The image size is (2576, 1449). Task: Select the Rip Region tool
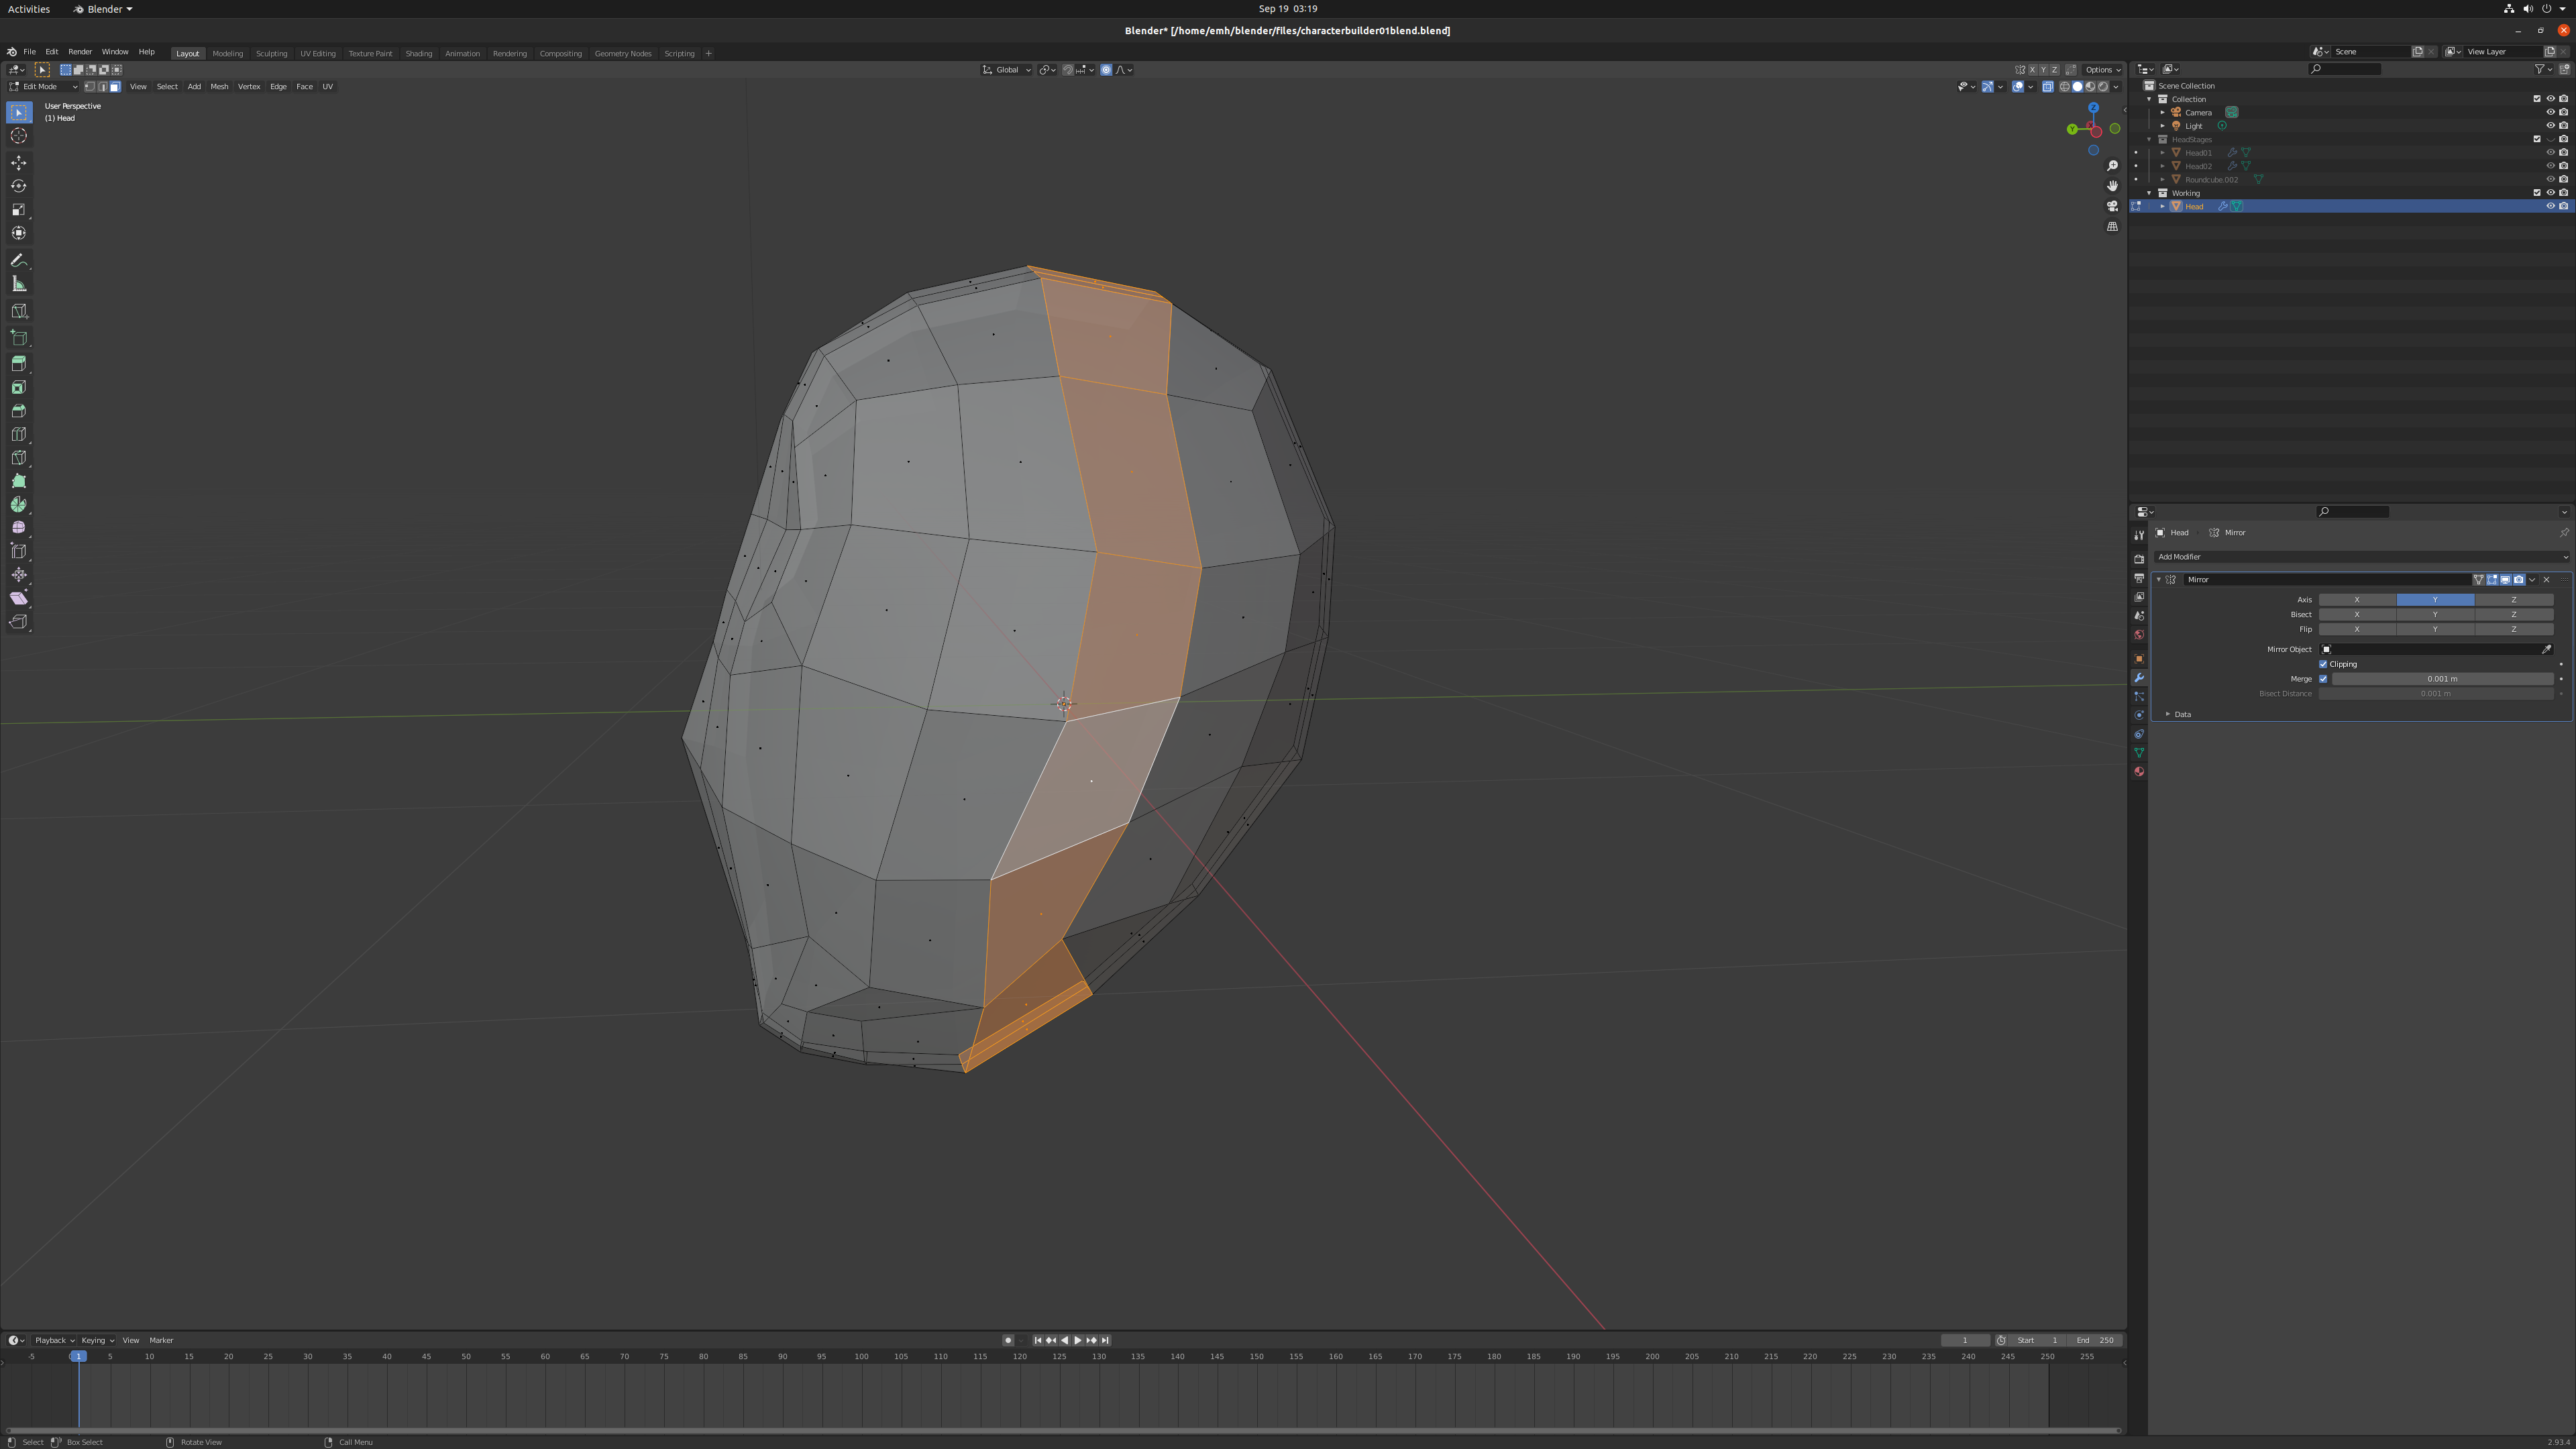tap(19, 622)
